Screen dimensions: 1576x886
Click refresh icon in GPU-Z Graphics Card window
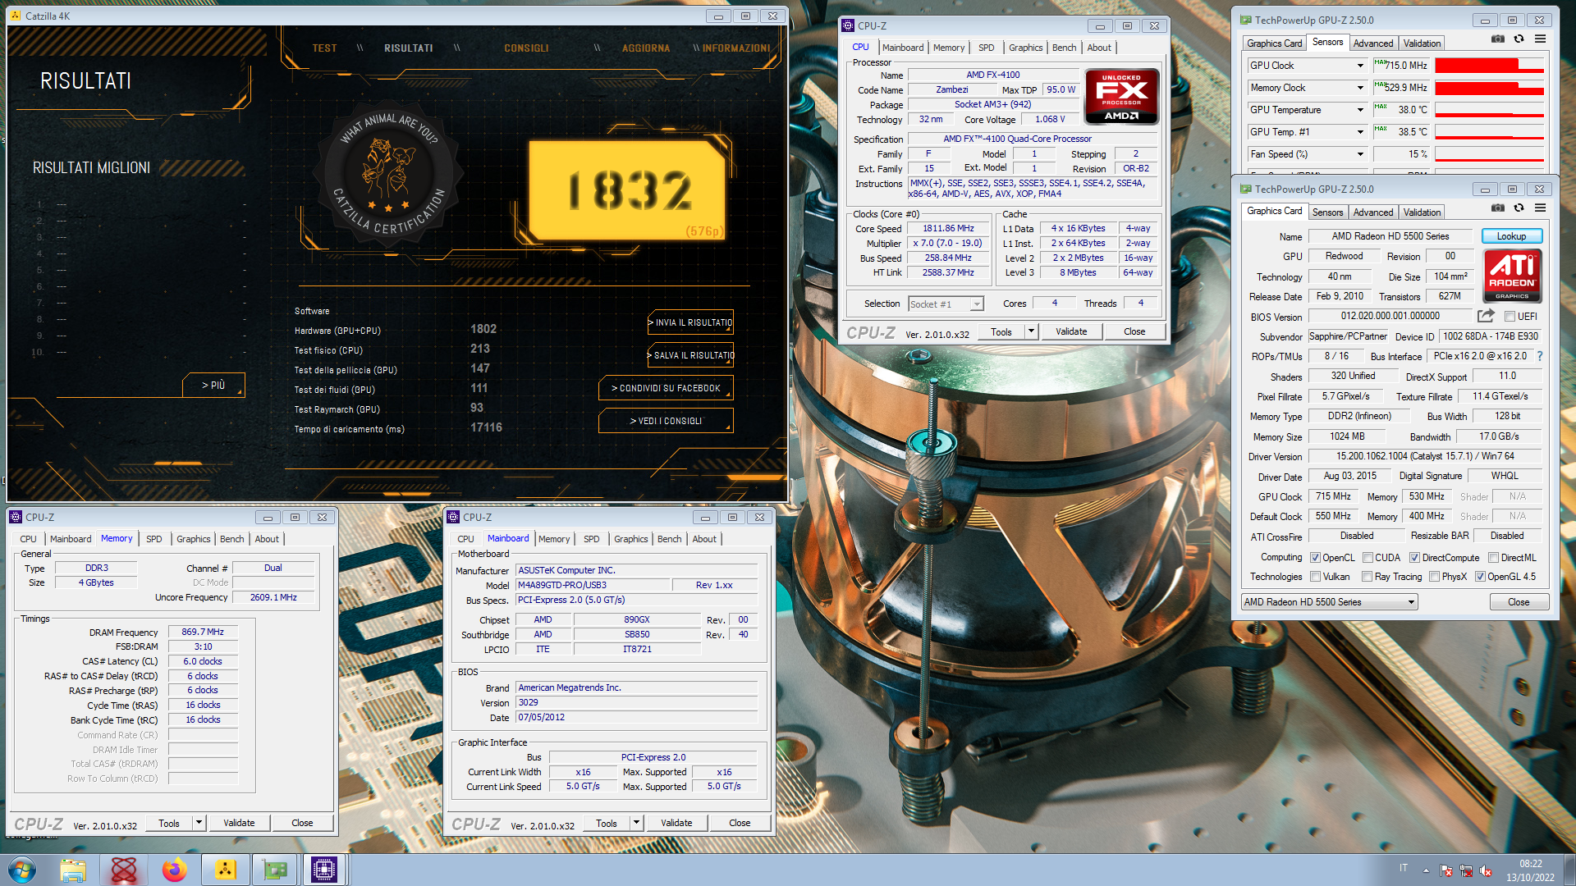point(1519,208)
